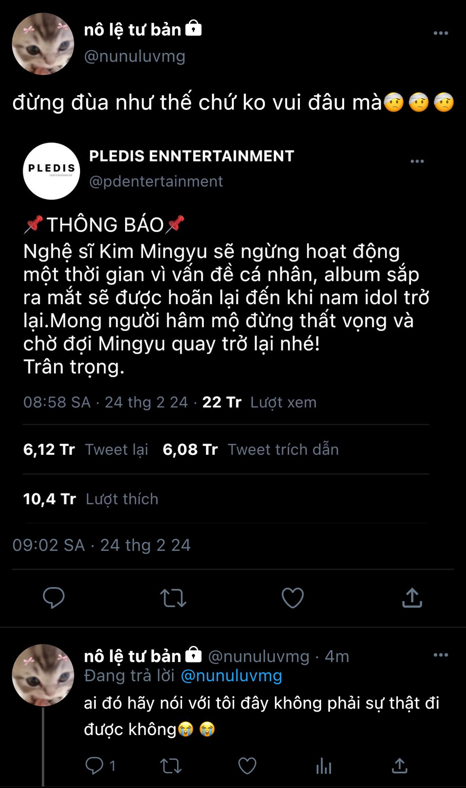466x788 pixels.
Task: View the 6,08 Tr Tweet trích dẫn list
Action: [x=250, y=449]
